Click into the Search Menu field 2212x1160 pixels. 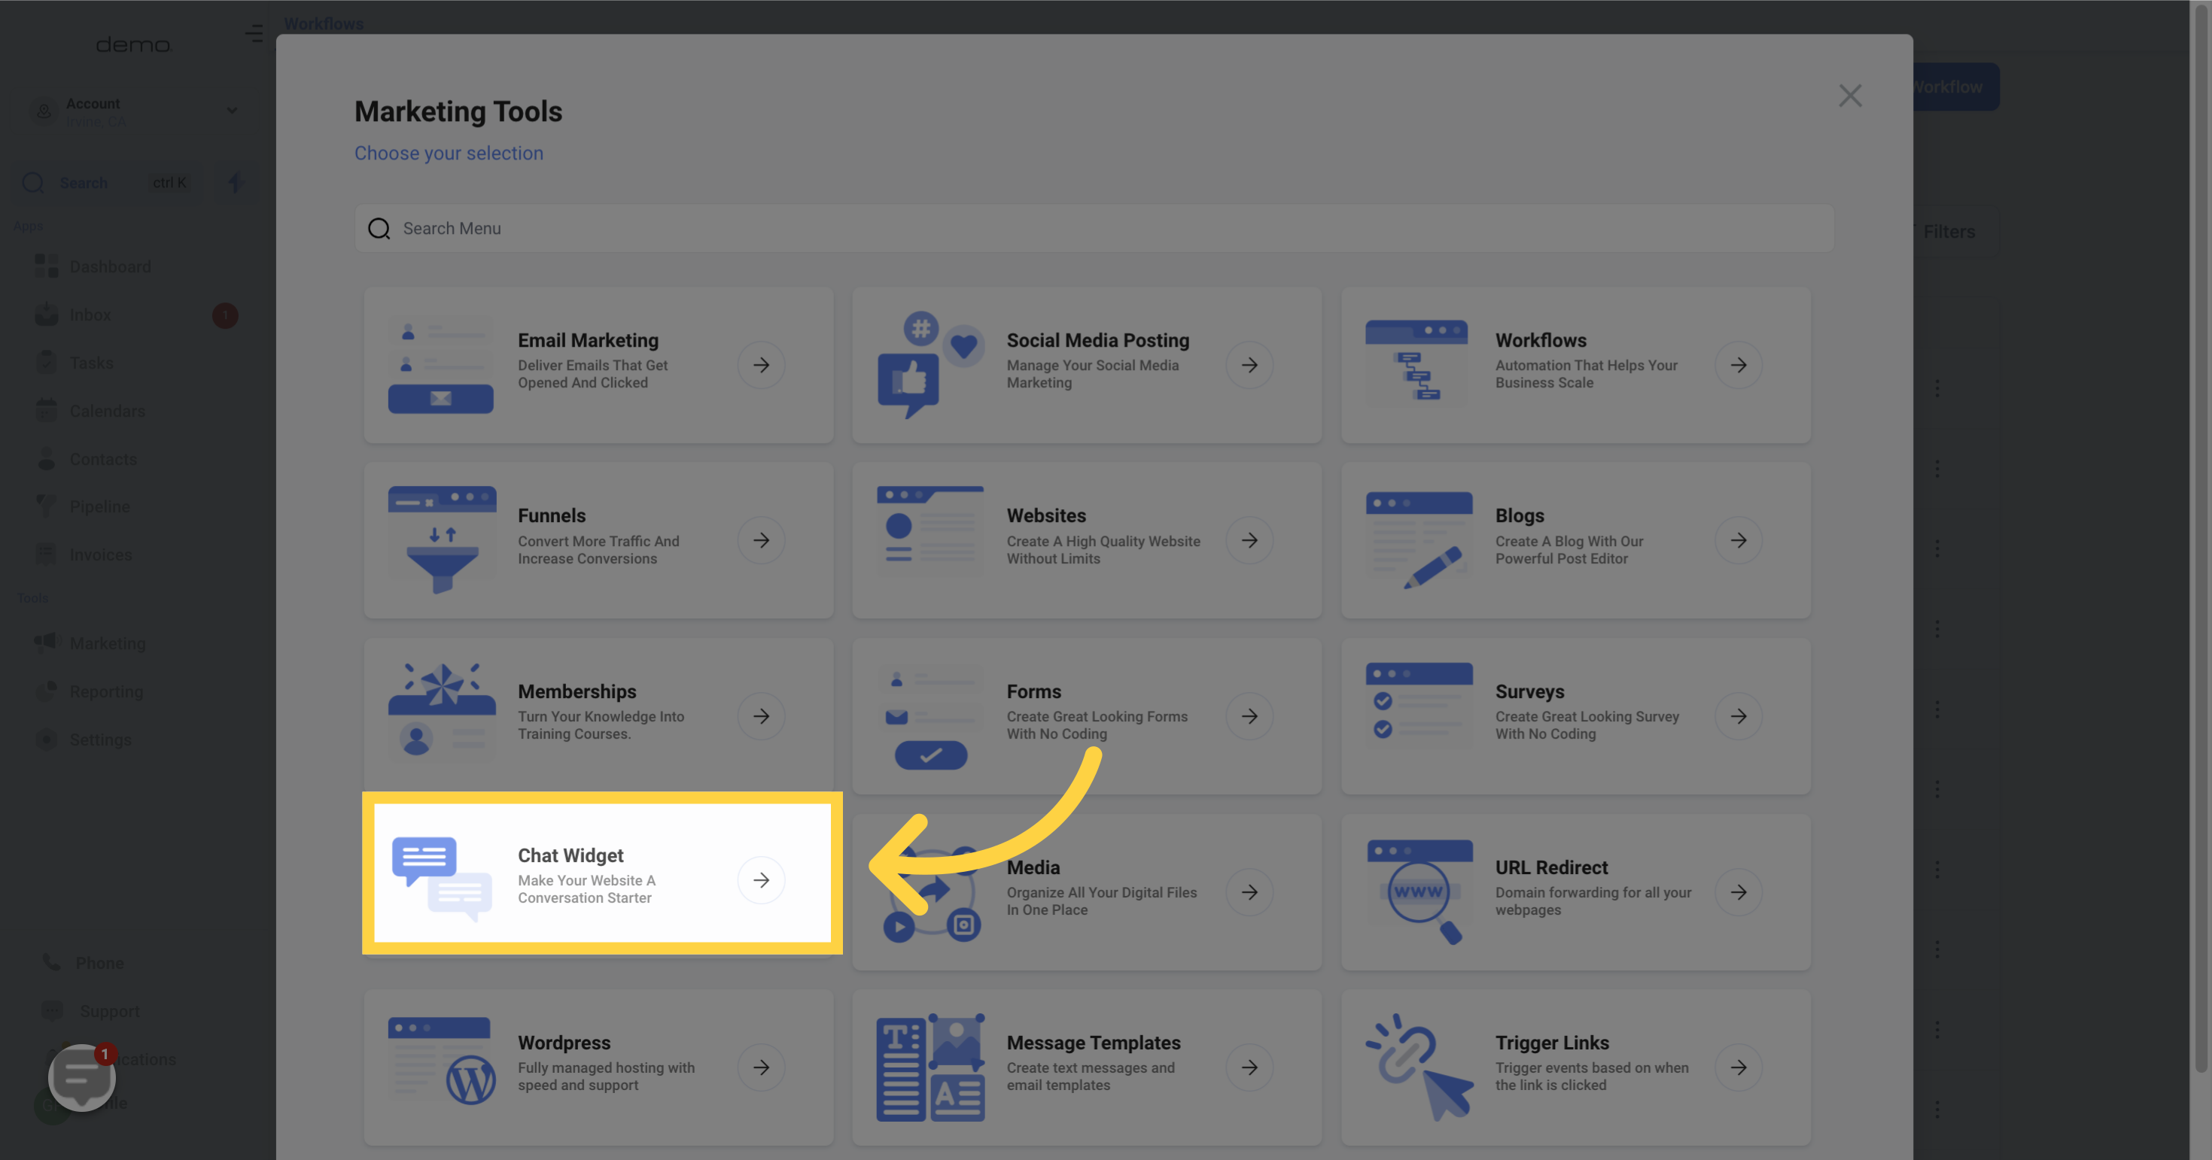tap(1094, 228)
